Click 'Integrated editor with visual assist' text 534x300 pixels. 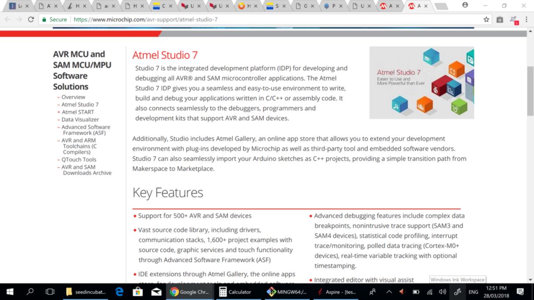[x=364, y=280]
